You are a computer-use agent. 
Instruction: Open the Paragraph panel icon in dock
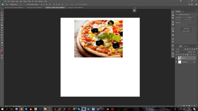[x=173, y=42]
